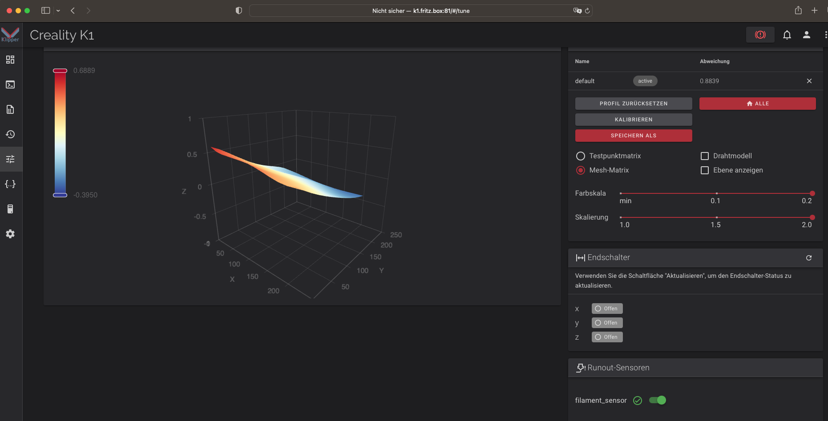
Task: Refresh the Endschalter status
Action: click(x=809, y=258)
